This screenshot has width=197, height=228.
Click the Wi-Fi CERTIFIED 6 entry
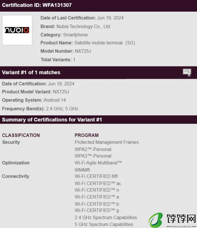(96, 176)
